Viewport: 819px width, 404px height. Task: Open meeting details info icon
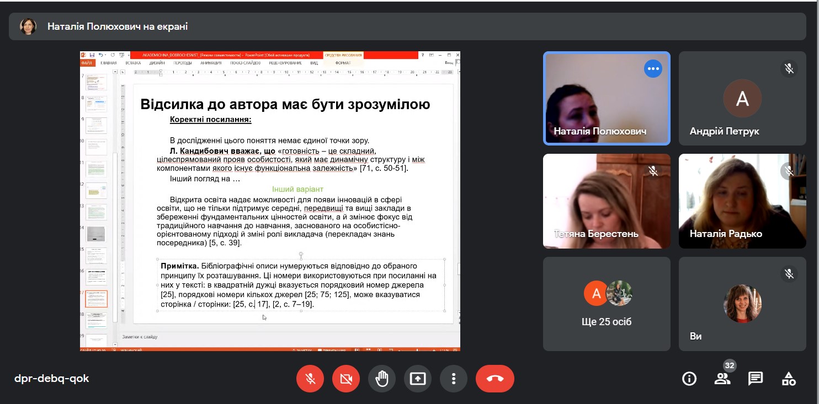(x=689, y=379)
